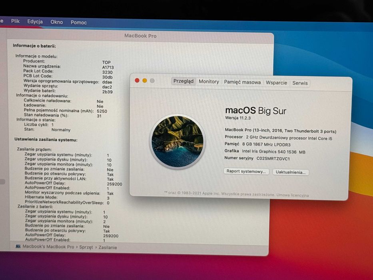Open the Okno menu
This screenshot has height=280, width=373.
tap(57, 22)
